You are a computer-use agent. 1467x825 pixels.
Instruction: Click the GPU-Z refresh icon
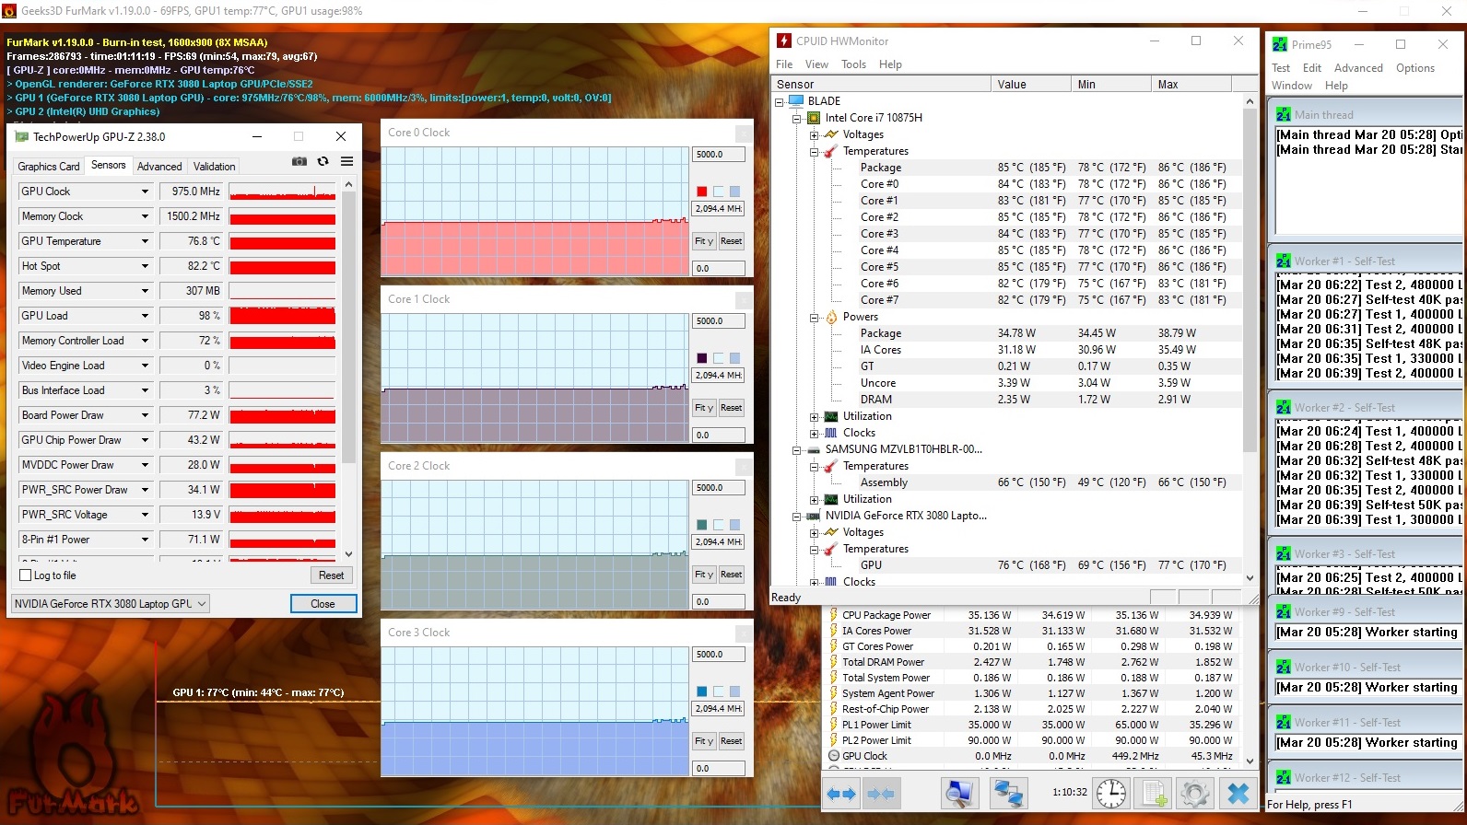[x=323, y=161]
